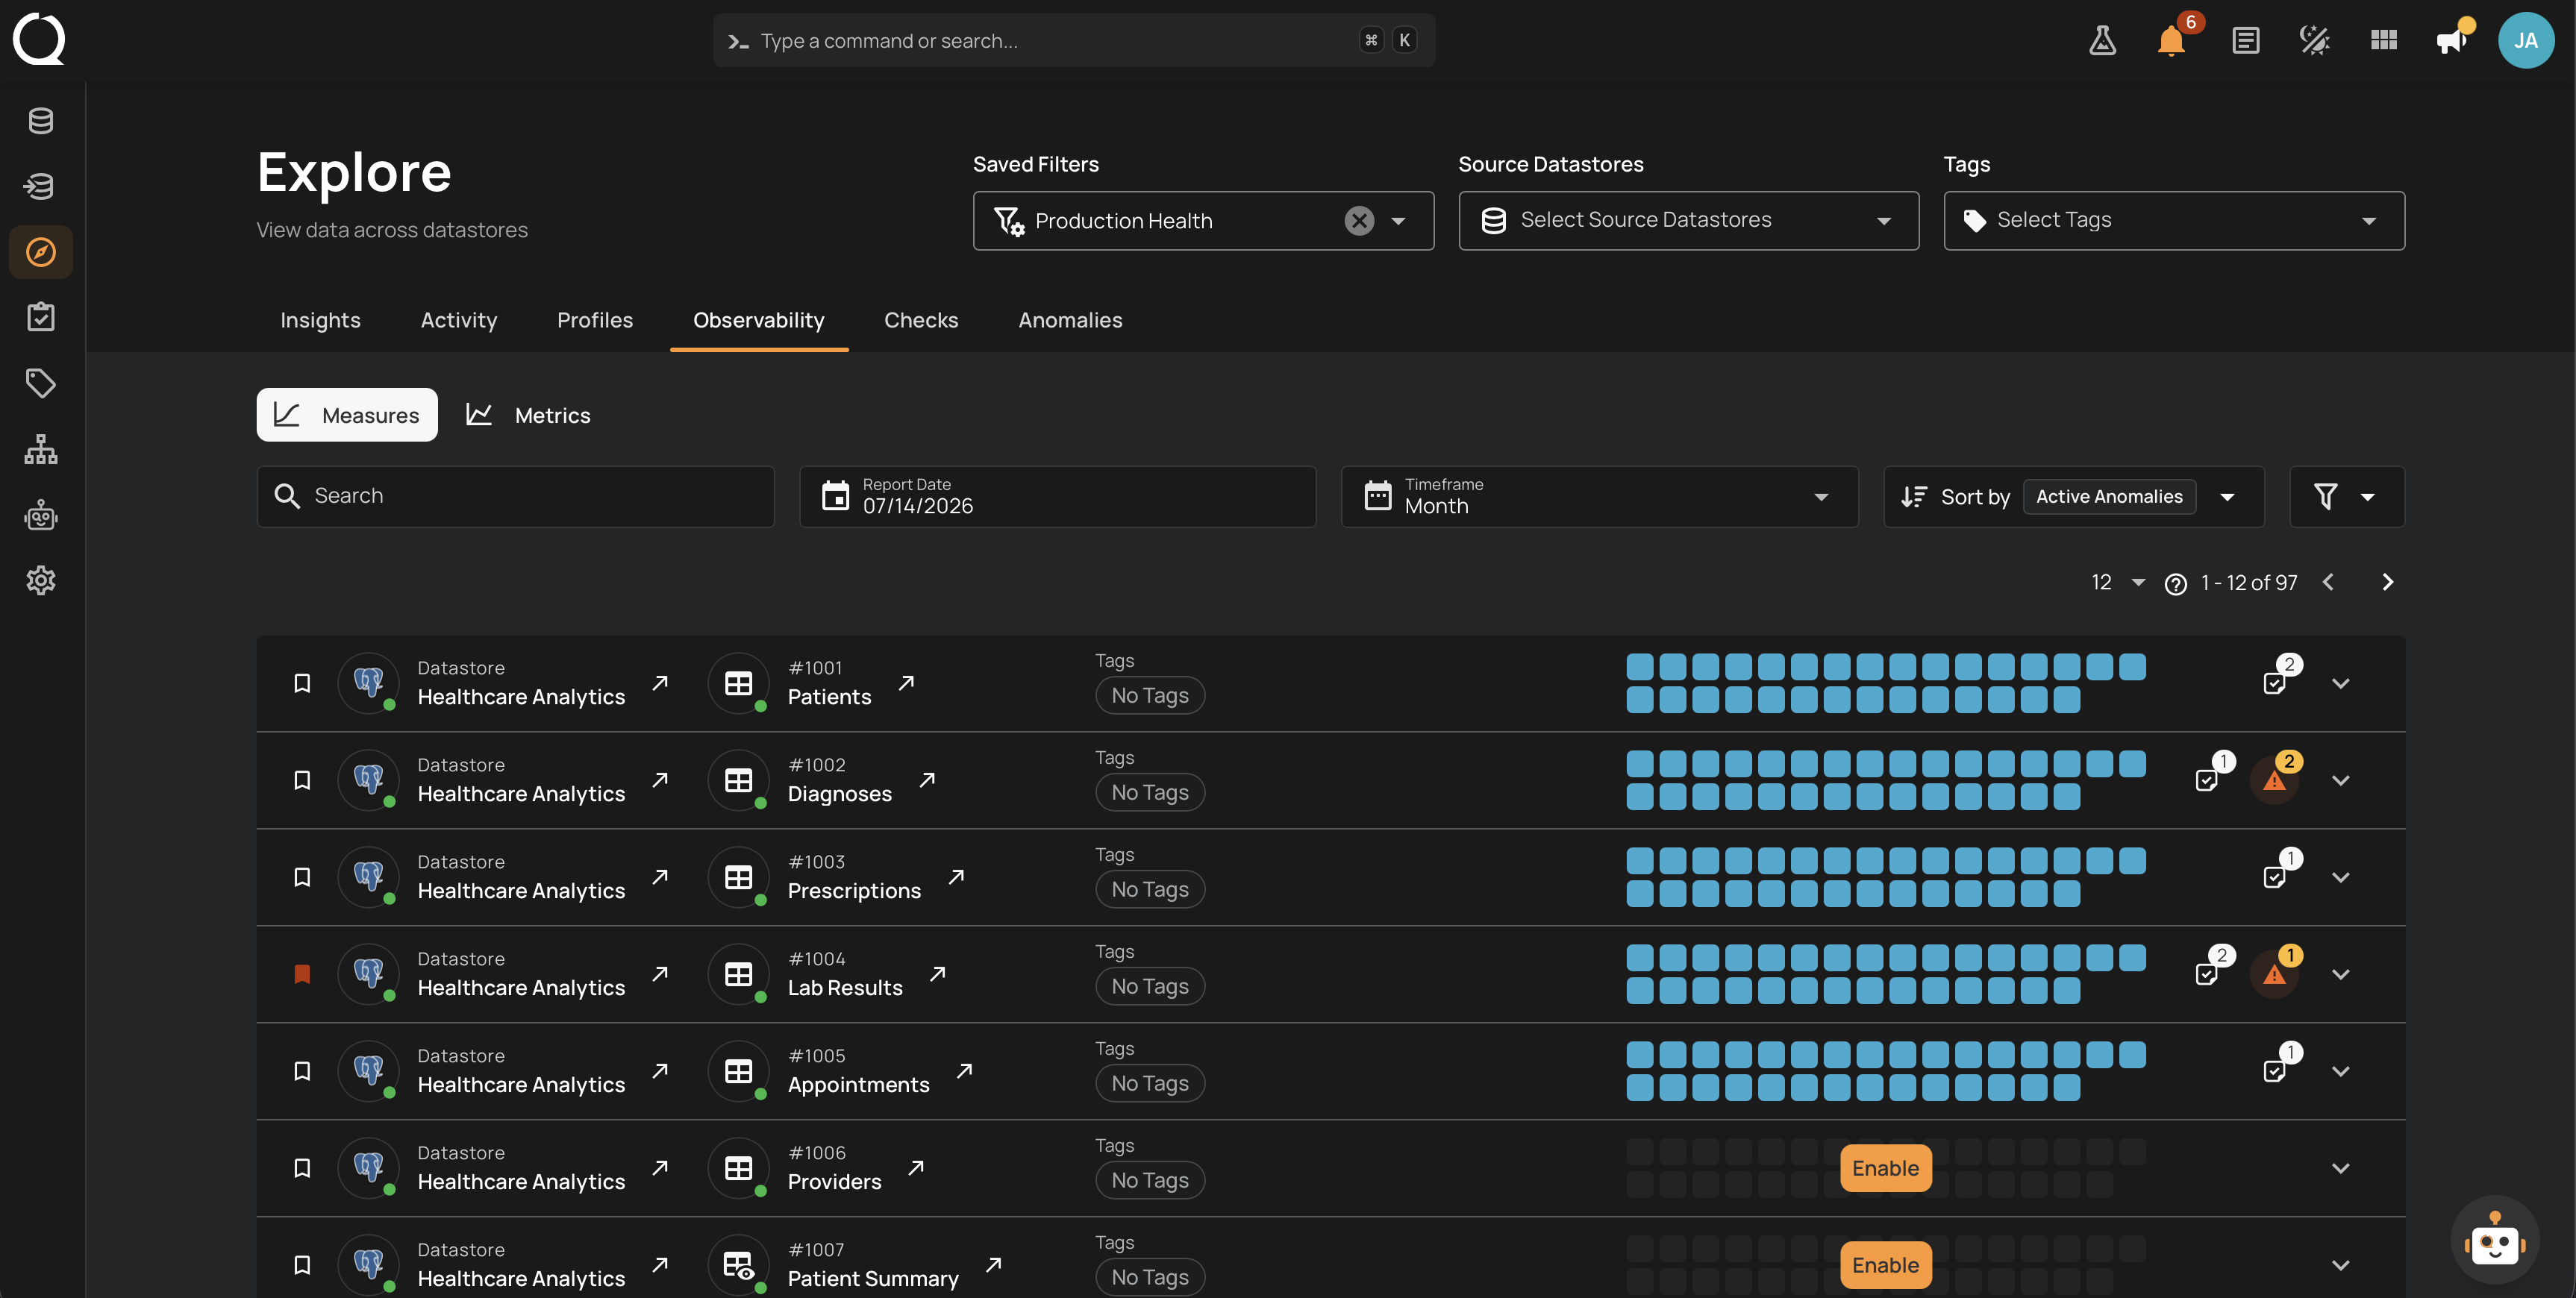Open the settings gear sidebar icon

click(x=40, y=580)
